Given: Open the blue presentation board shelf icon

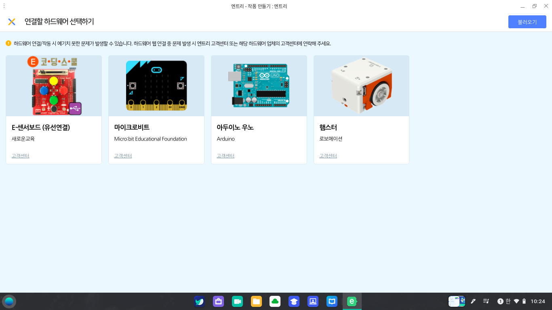Looking at the screenshot, I should coord(313,302).
